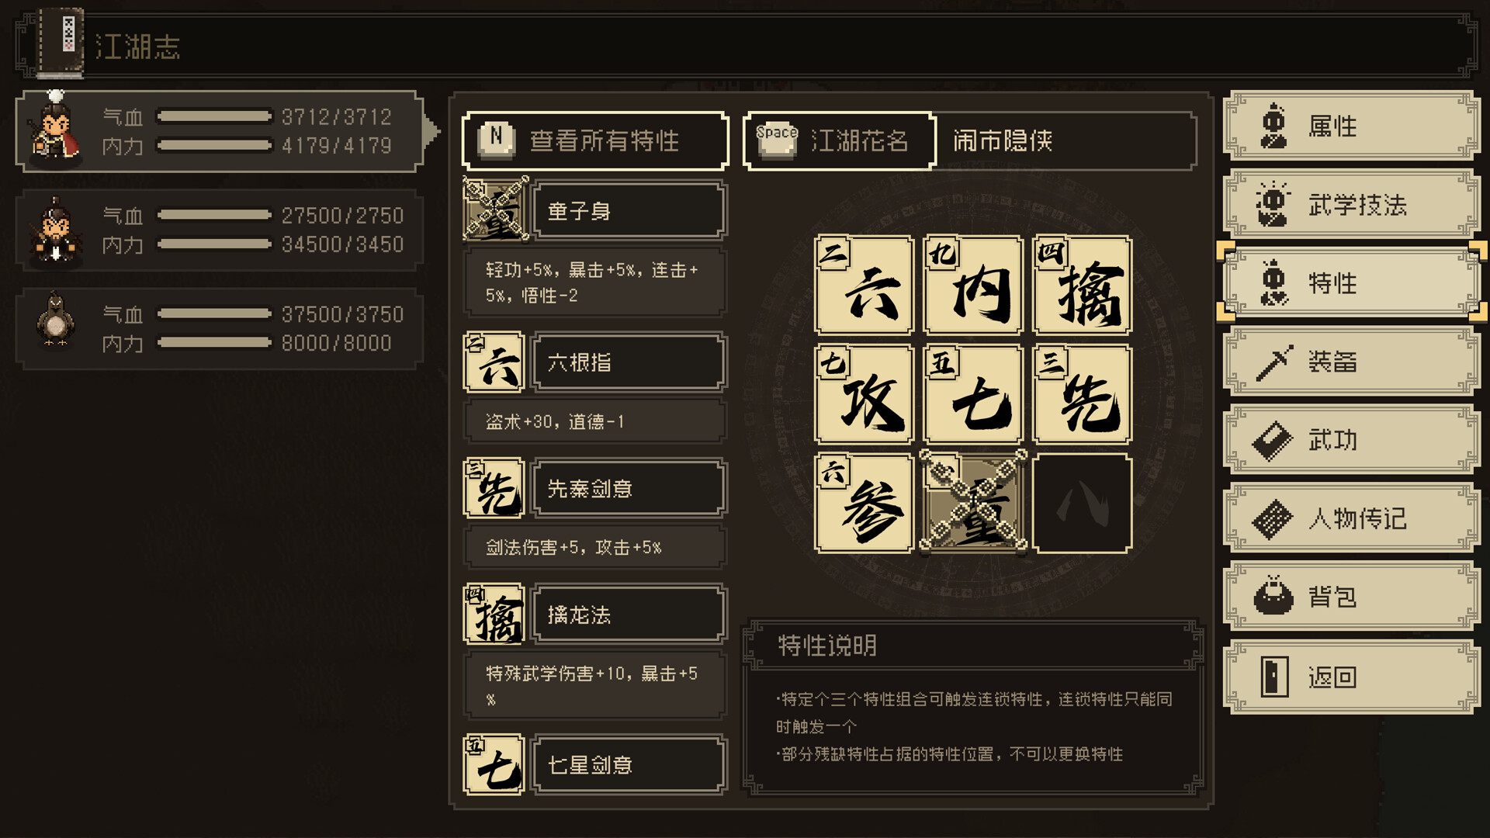Click the 六 icon beside 六根指
Screen dimensions: 1490x838
pyautogui.click(x=494, y=362)
